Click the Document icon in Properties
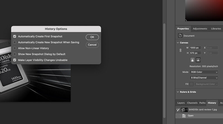Image resolution: width=223 pixels, height=124 pixels. click(180, 36)
